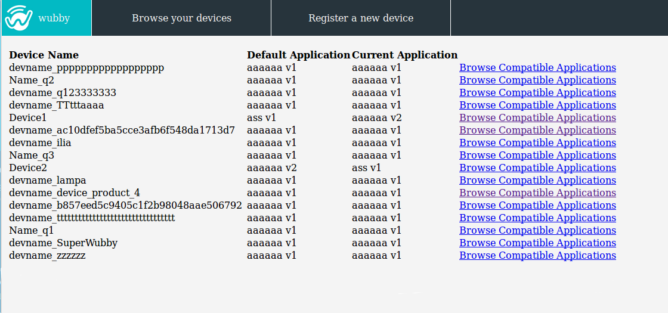Browse compatible applications for Name_q1
668x313 pixels.
click(x=537, y=230)
